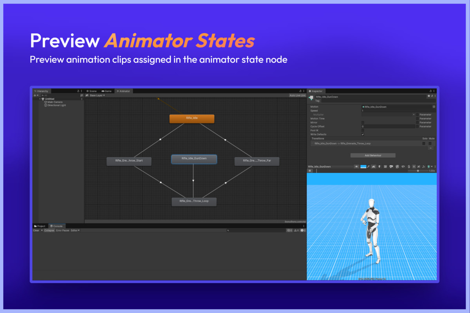
Task: Toggle the preview lighting icon
Action: click(380, 166)
